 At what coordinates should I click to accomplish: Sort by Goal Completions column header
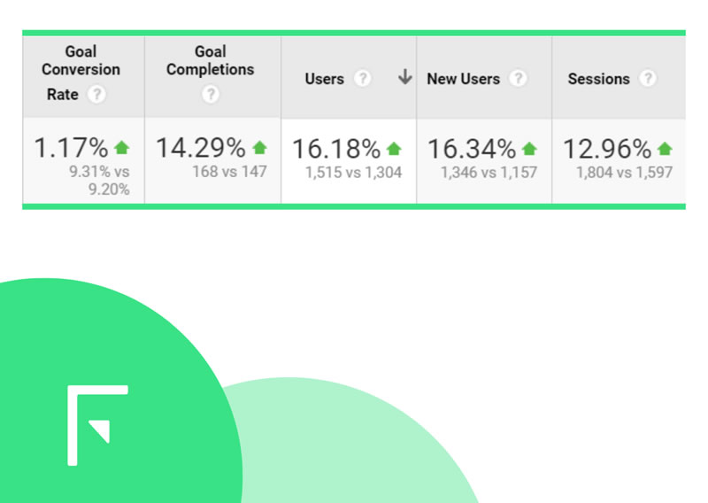pyautogui.click(x=211, y=60)
